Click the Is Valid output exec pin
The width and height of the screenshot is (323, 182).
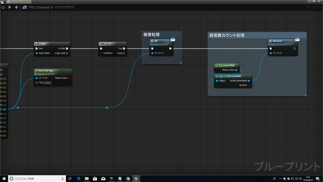pos(67,48)
